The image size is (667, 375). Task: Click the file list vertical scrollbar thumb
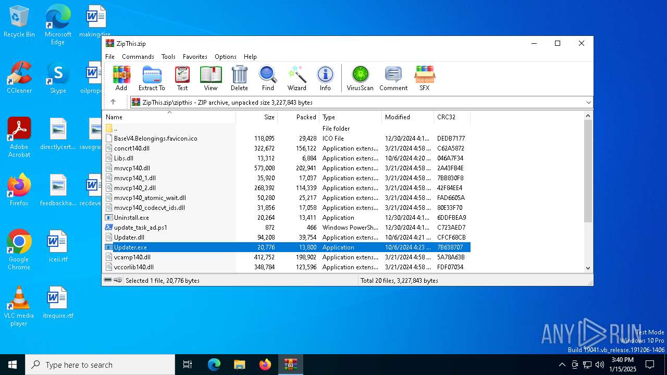tap(588, 171)
